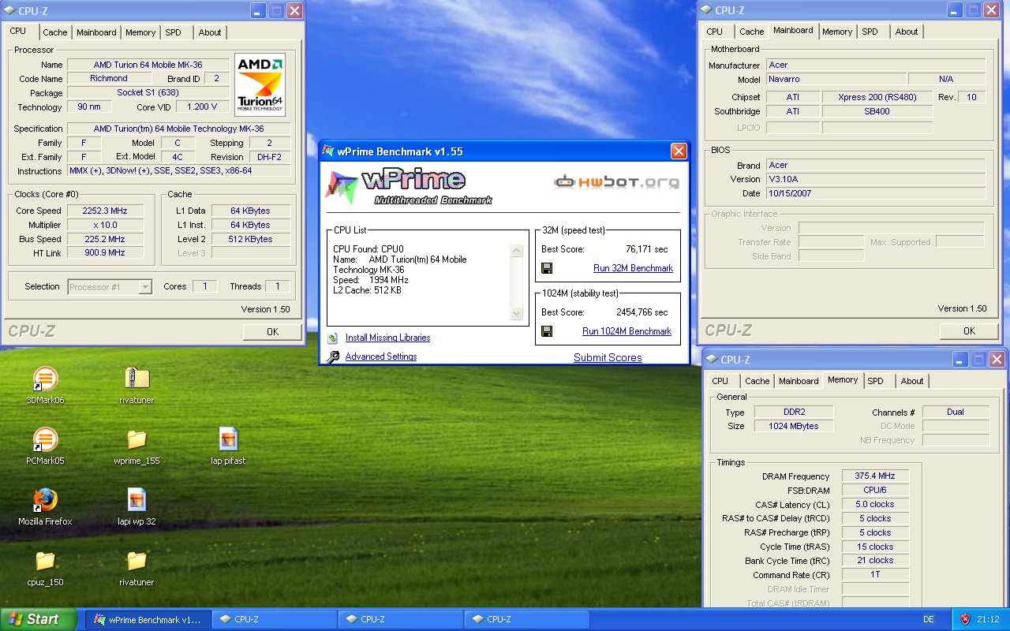Open the About tab in the left CPU-Z window
This screenshot has width=1010, height=631.
[210, 32]
